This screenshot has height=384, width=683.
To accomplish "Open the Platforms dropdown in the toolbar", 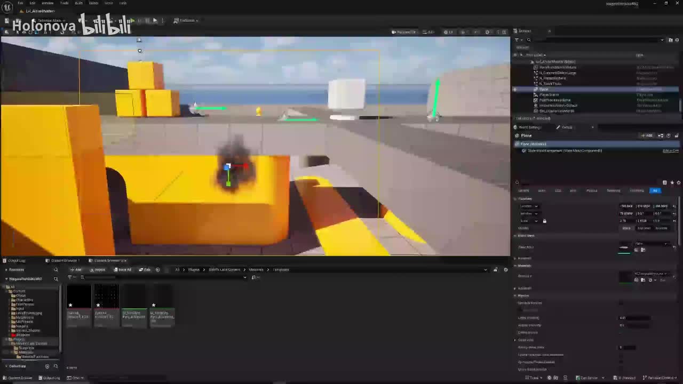I will (186, 20).
